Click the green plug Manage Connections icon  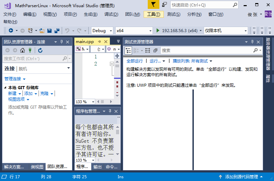[30, 50]
